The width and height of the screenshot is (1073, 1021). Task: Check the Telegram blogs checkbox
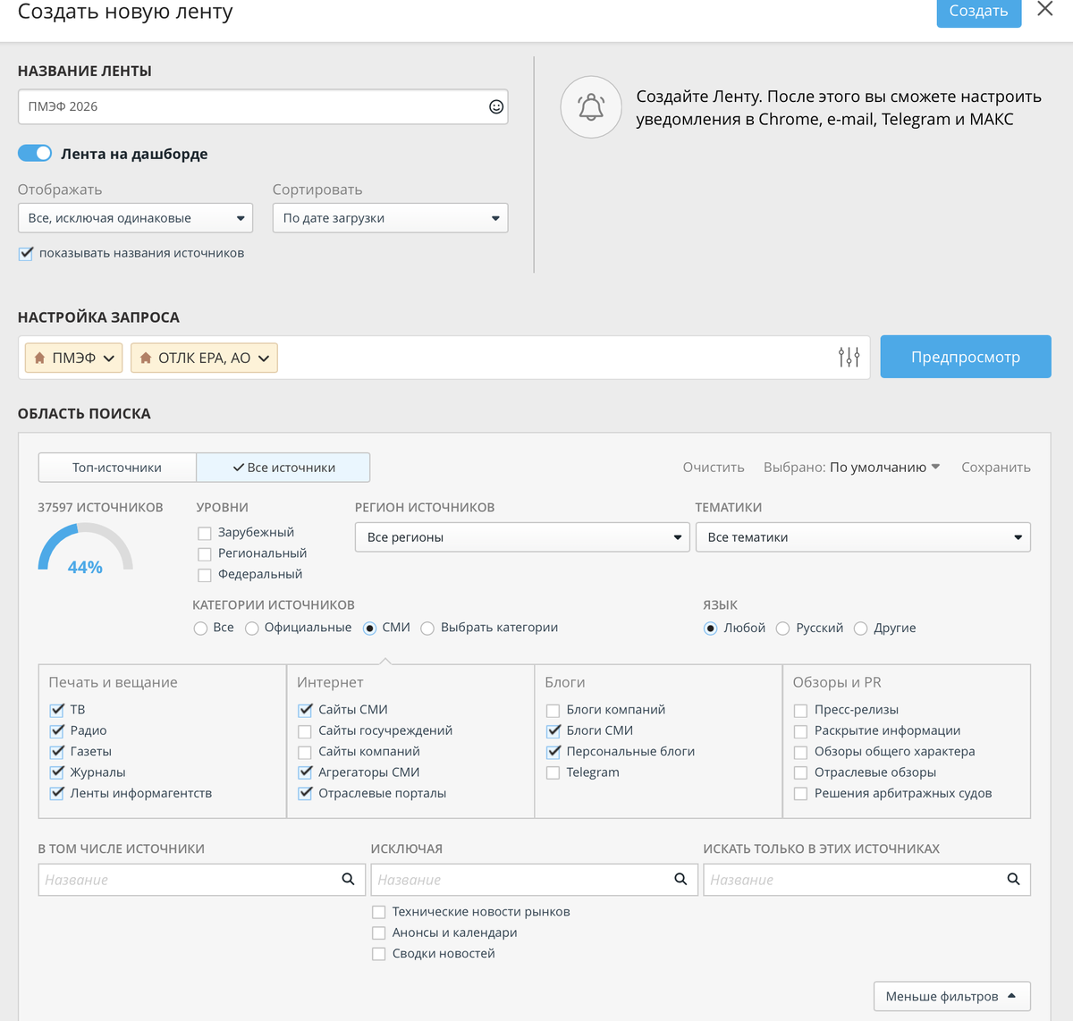pos(553,773)
